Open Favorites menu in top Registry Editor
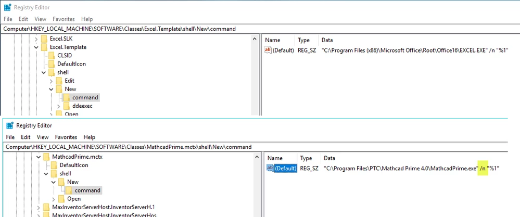 (x=64, y=19)
